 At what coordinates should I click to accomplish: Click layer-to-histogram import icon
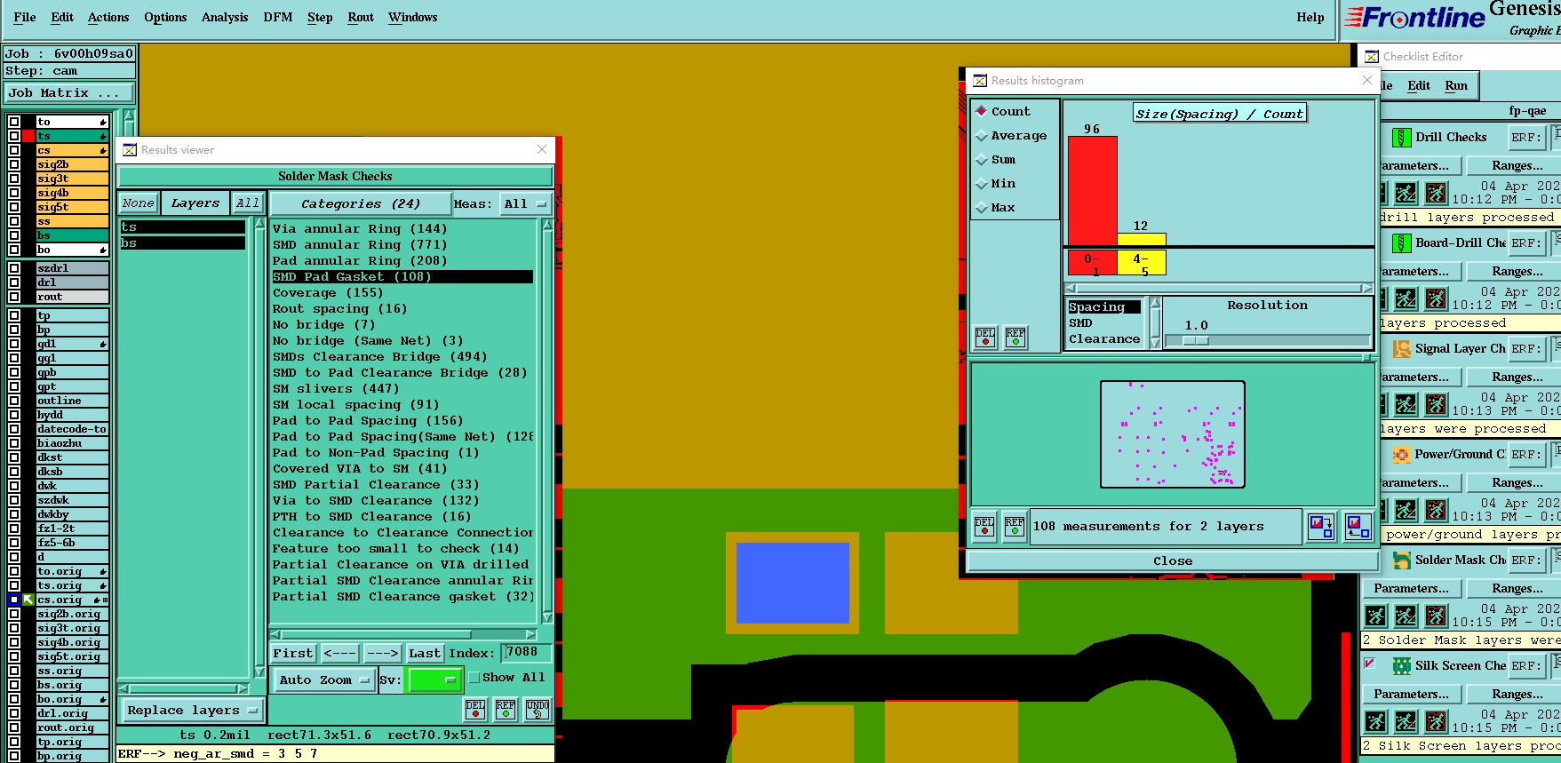click(x=1357, y=527)
